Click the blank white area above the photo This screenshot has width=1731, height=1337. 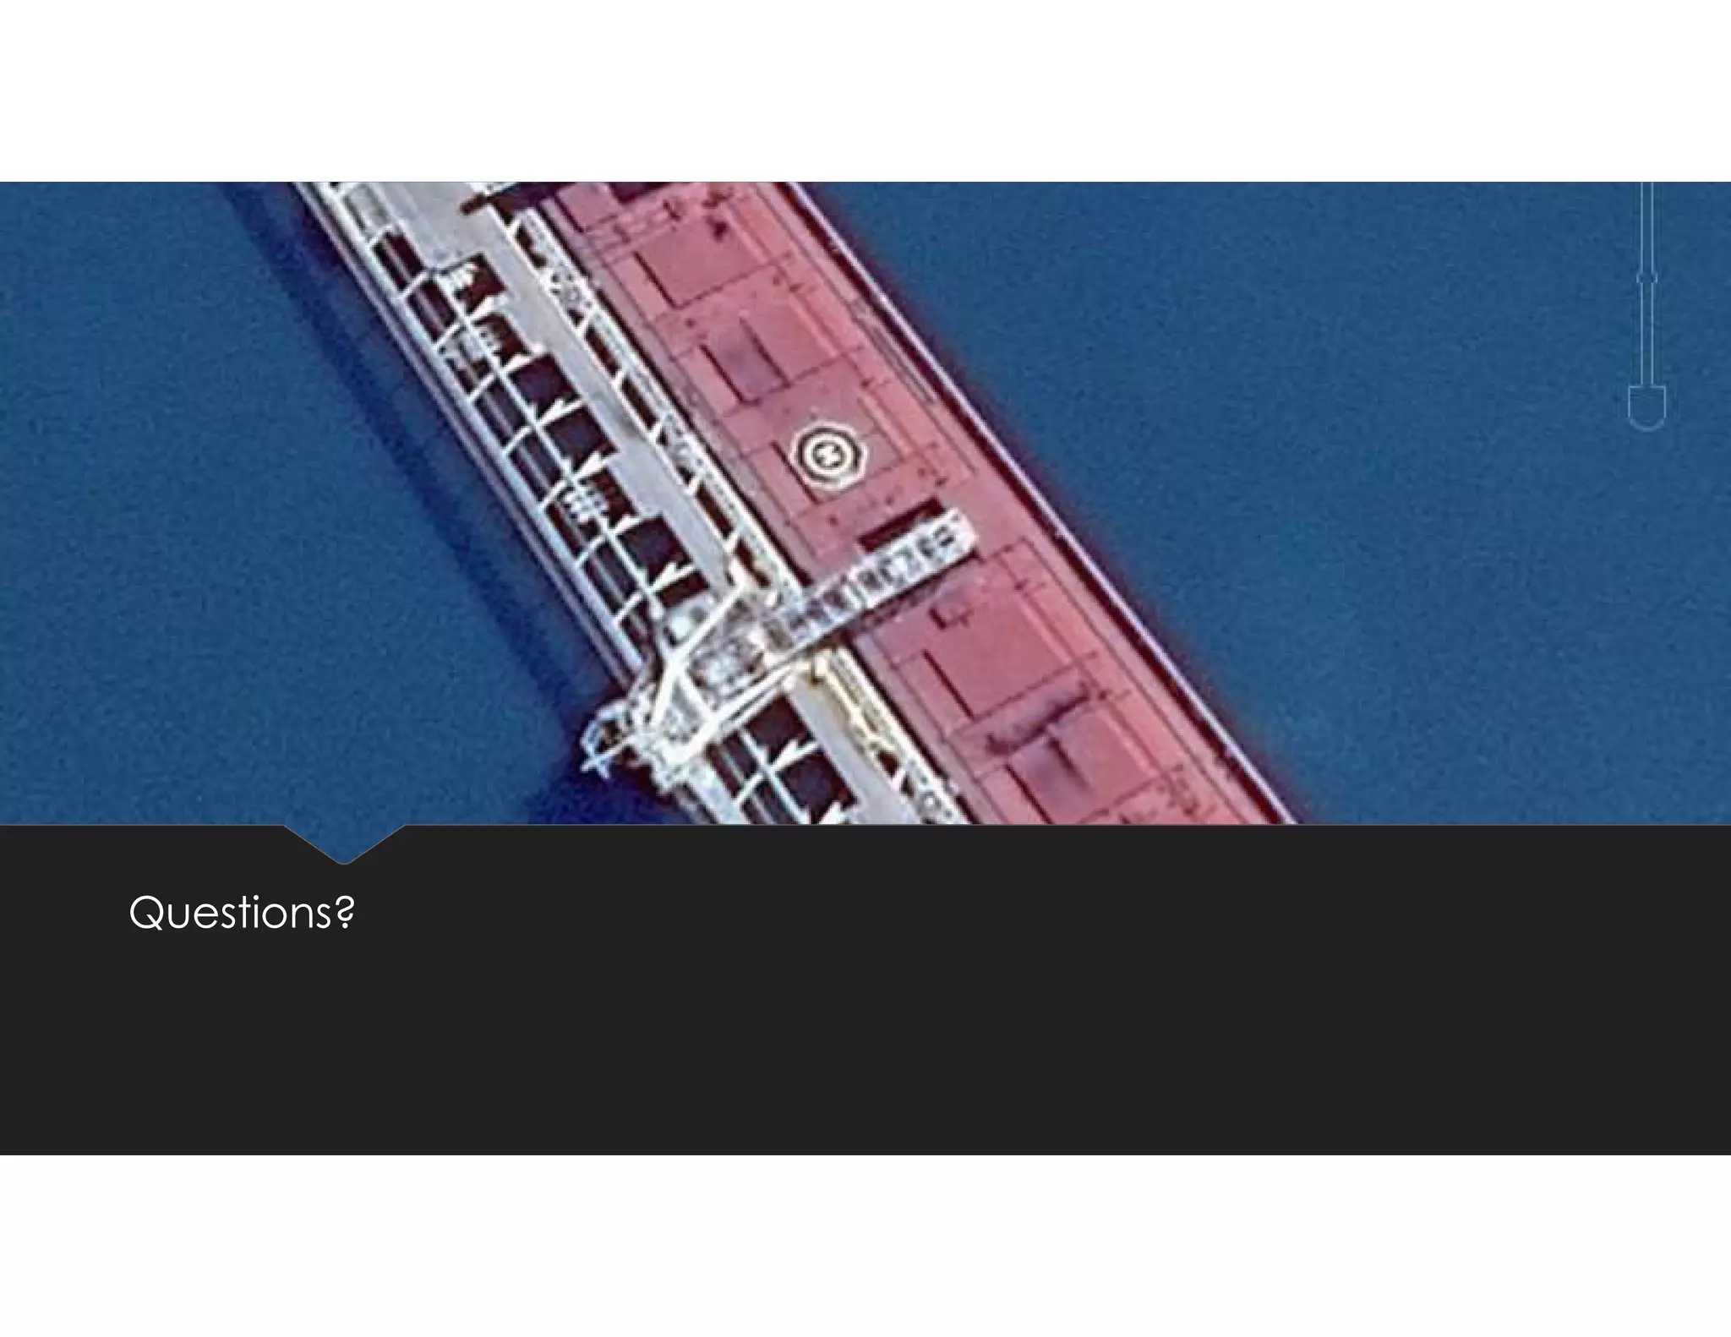(865, 90)
